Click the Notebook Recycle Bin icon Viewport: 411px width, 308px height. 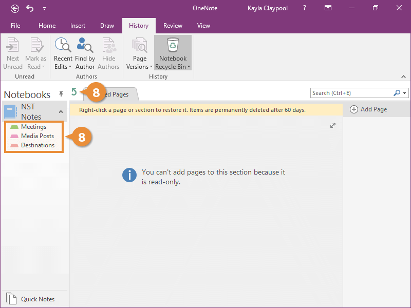(x=173, y=45)
